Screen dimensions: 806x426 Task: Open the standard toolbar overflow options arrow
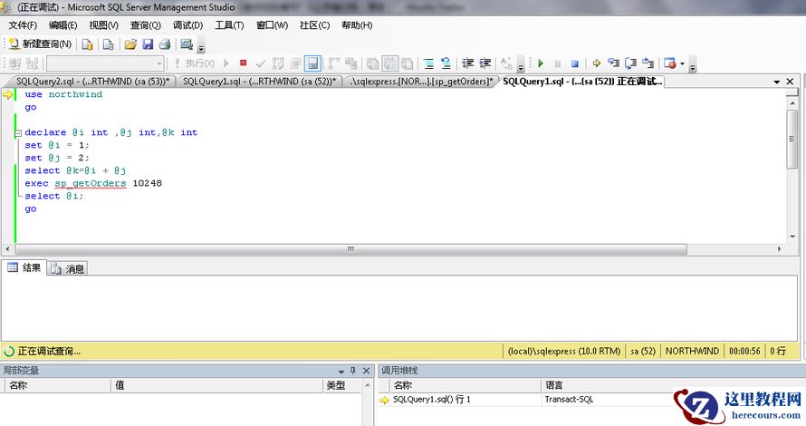pos(201,47)
